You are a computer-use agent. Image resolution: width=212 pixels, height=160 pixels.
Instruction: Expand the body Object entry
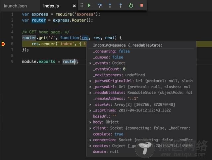[x=90, y=122]
